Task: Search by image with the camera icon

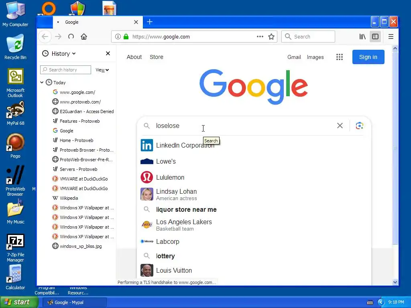Action: tap(359, 126)
